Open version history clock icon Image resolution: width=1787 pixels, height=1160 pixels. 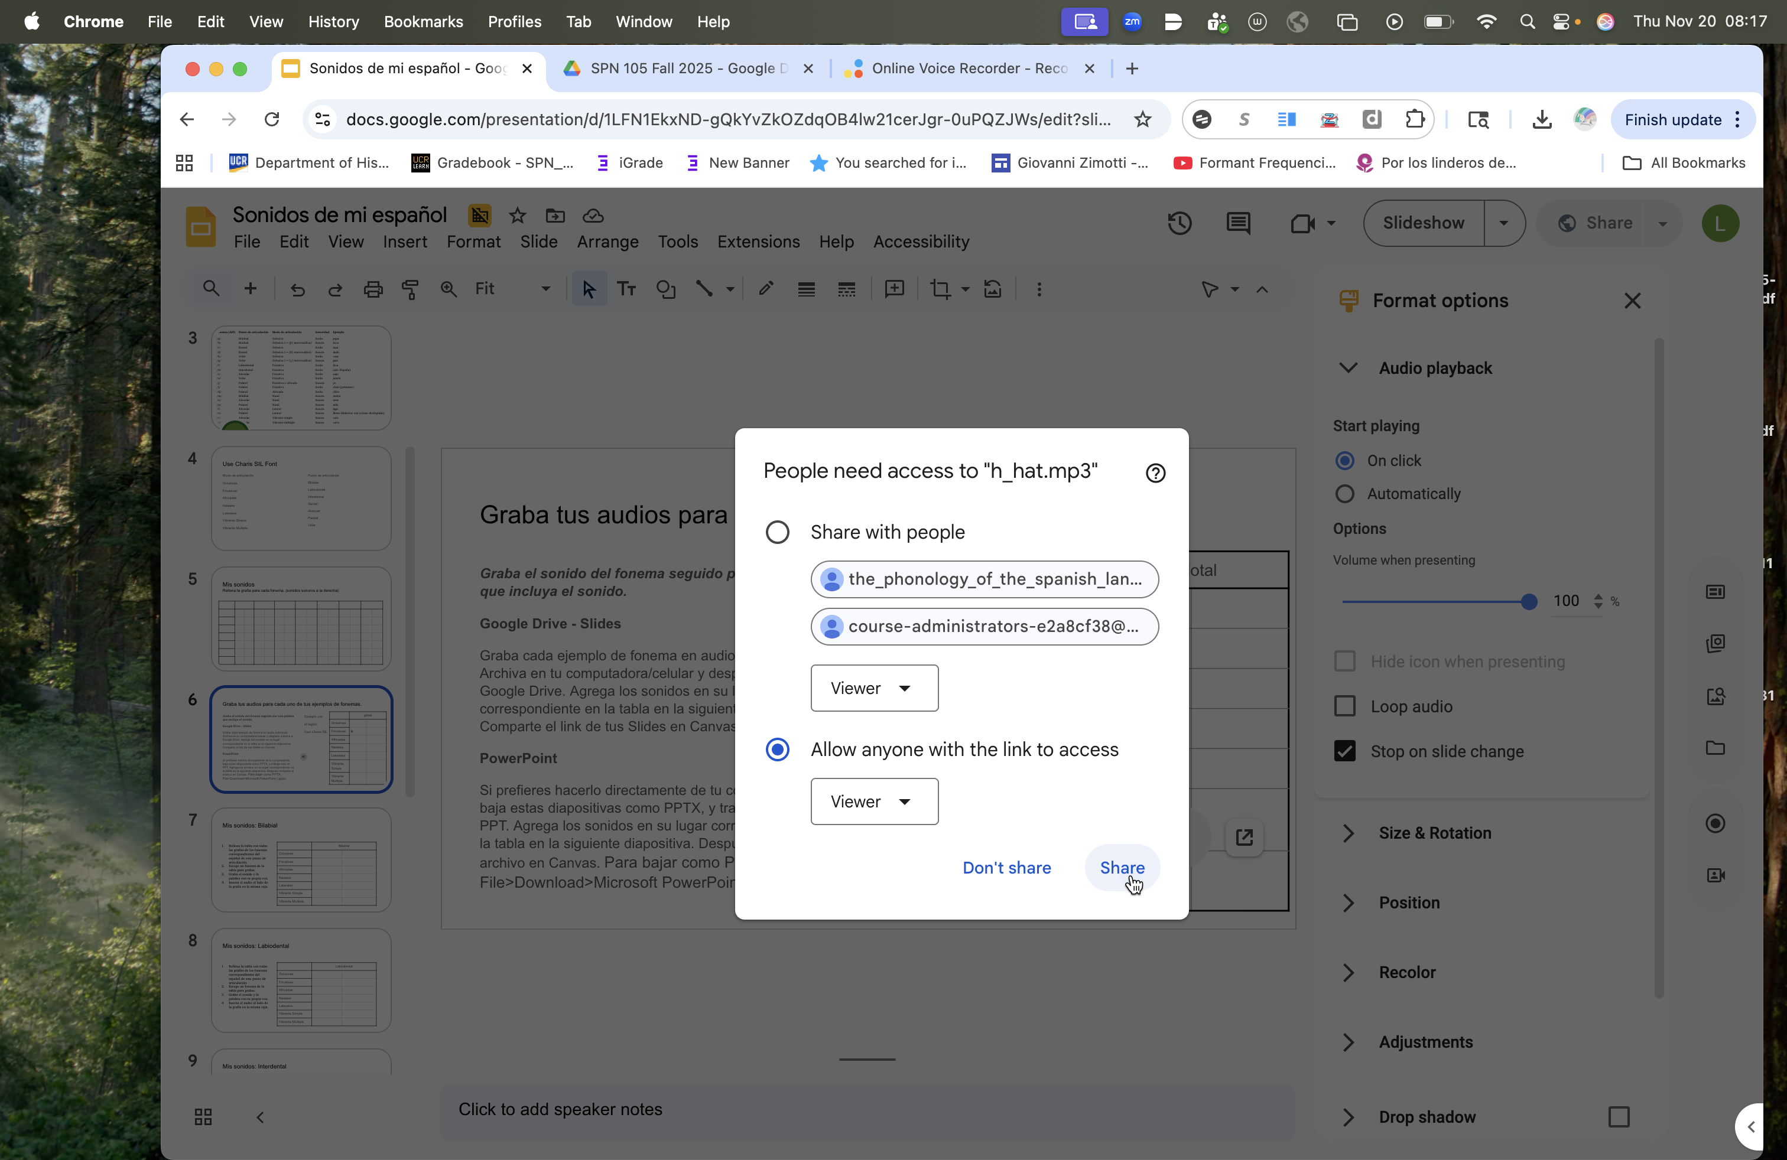pos(1180,223)
